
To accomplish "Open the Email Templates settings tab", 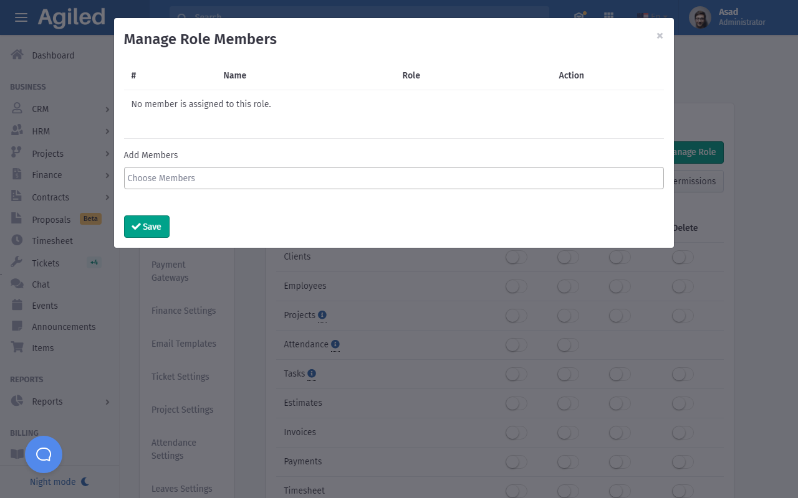I will 183,344.
